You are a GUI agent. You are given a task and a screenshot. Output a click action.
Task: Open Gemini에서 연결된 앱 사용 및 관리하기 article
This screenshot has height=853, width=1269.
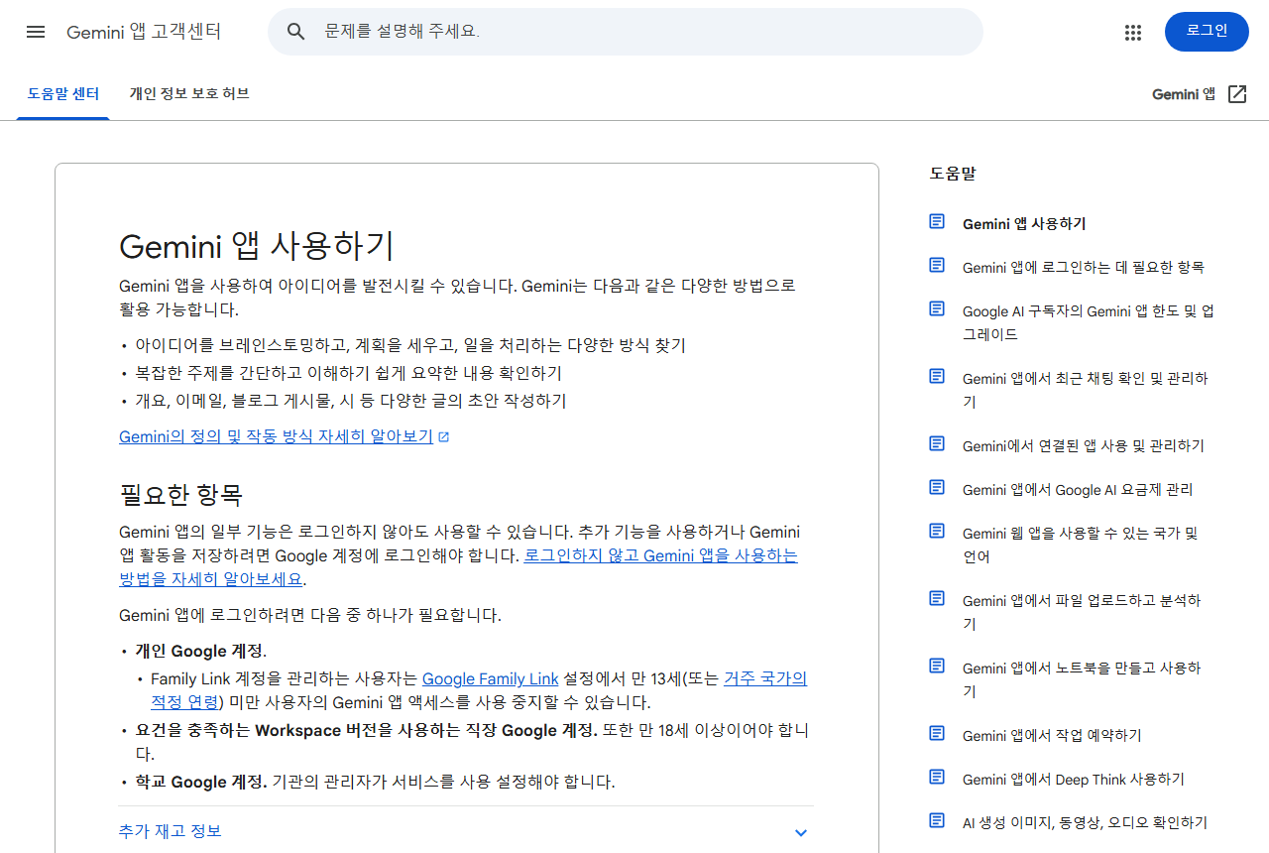[1084, 445]
